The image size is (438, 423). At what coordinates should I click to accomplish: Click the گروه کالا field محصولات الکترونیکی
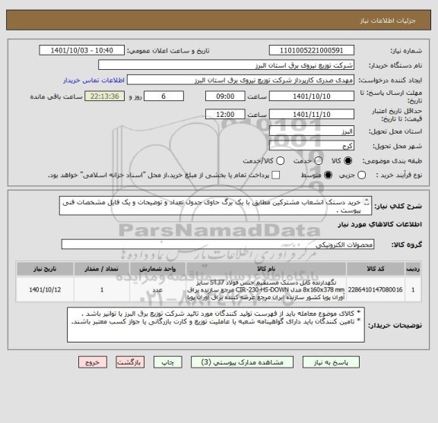pos(217,245)
